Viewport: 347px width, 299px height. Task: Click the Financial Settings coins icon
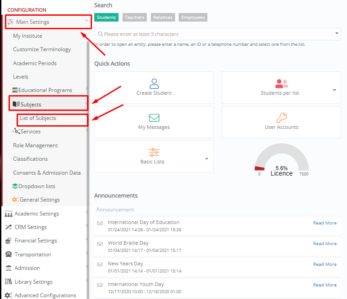click(x=9, y=241)
